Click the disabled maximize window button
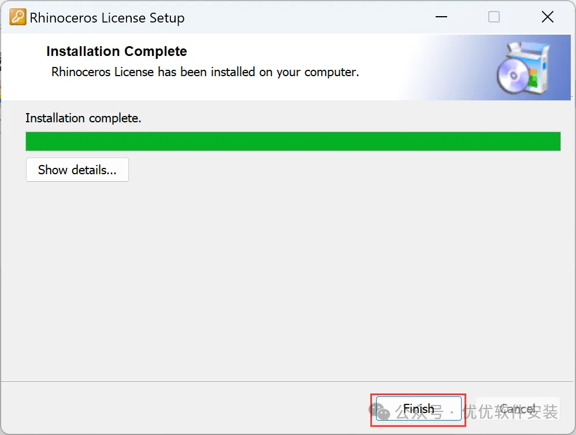Image resolution: width=576 pixels, height=435 pixels. [x=494, y=17]
